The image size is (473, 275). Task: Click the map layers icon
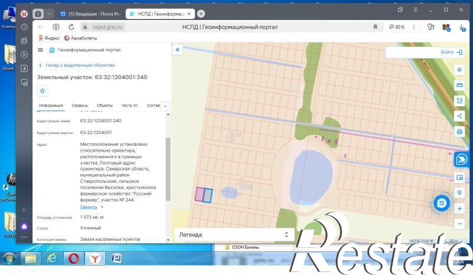pyautogui.click(x=459, y=70)
